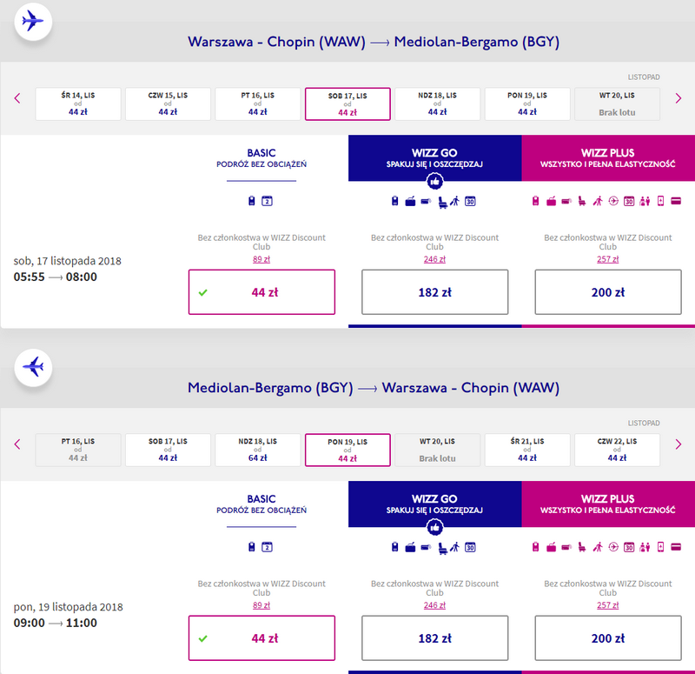Choose PON 19, LIS return date
Screen dimensions: 695x674
point(347,450)
